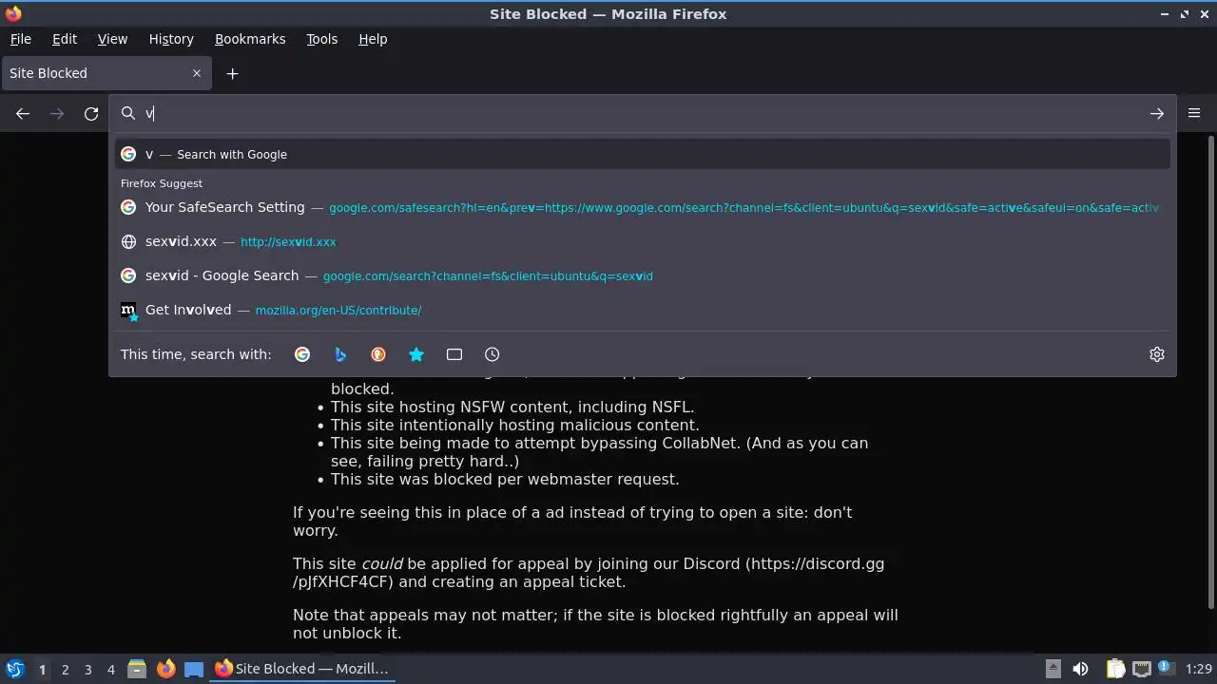Launch Firefox from the taskbar quick launcher

165,669
